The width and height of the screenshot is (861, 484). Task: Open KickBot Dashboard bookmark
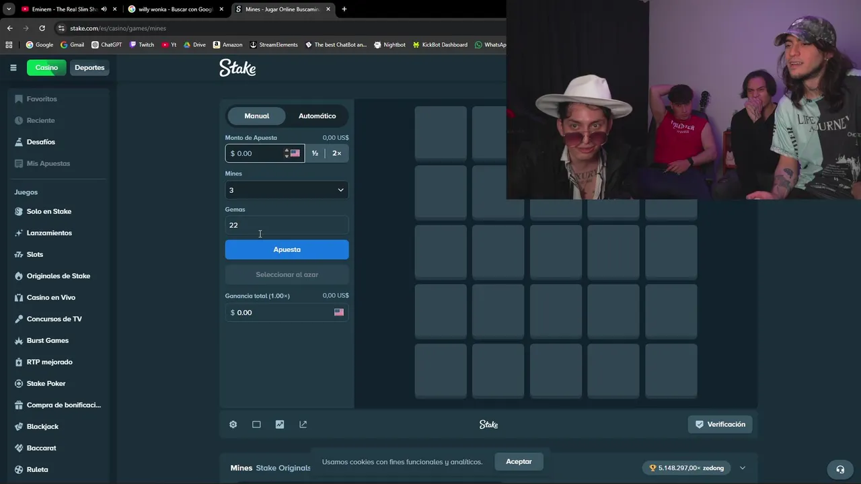pyautogui.click(x=439, y=45)
